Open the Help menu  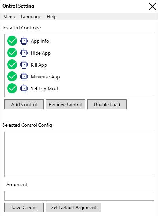(x=52, y=17)
